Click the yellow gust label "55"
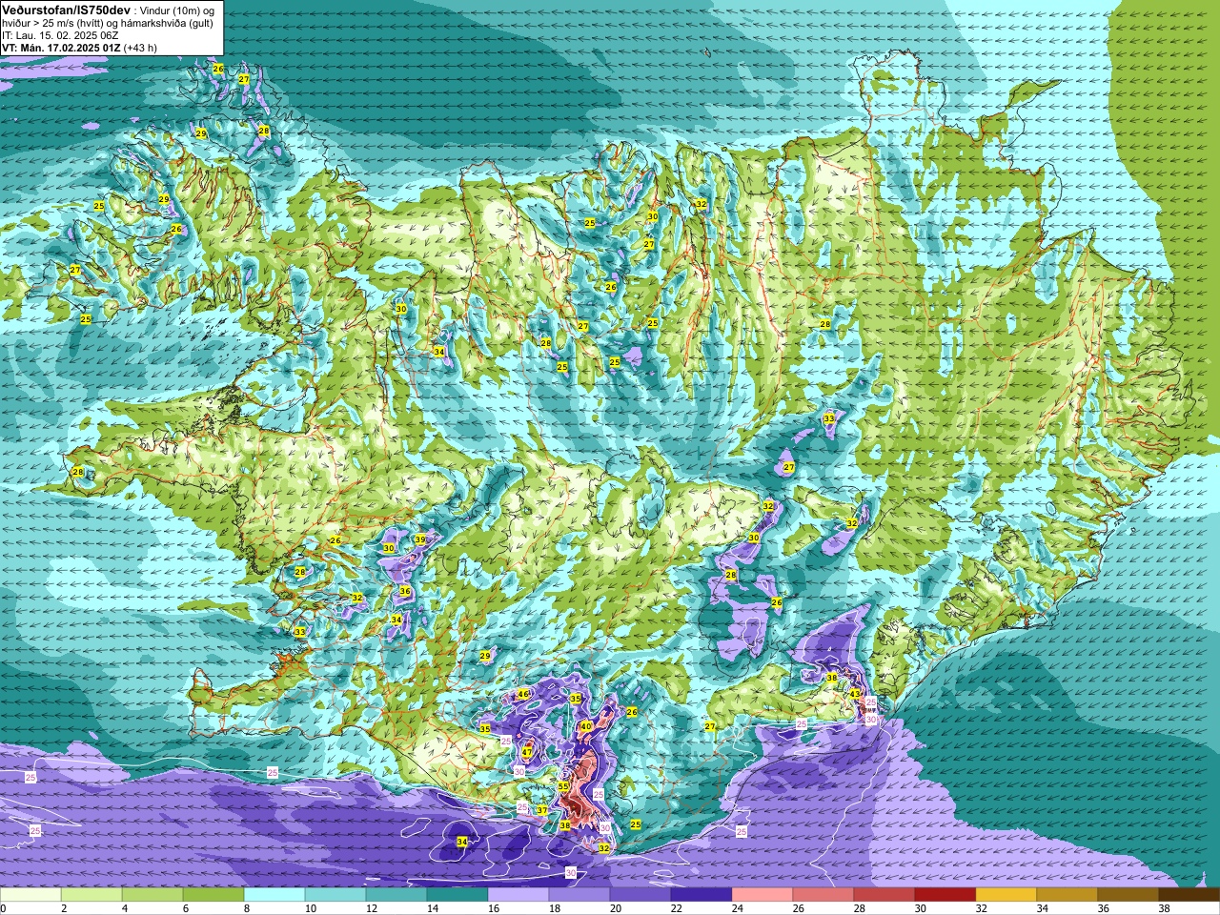Image resolution: width=1220 pixels, height=915 pixels. tap(563, 786)
